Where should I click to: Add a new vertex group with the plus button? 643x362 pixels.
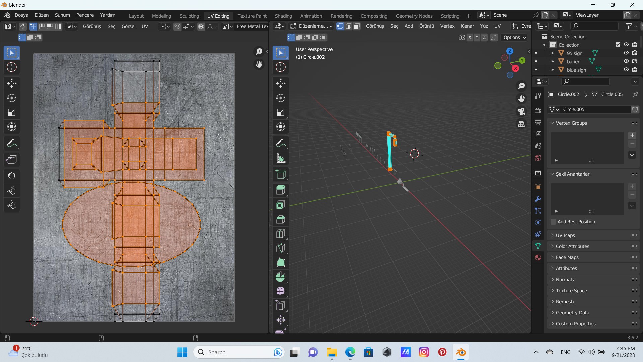point(632,135)
